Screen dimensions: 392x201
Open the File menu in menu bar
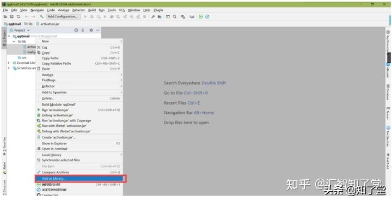click(x=5, y=10)
